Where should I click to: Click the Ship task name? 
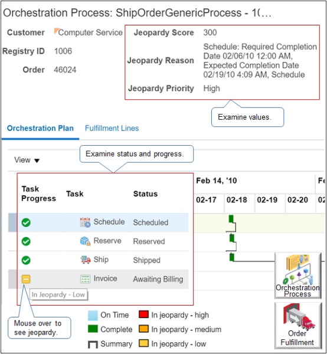point(101,260)
